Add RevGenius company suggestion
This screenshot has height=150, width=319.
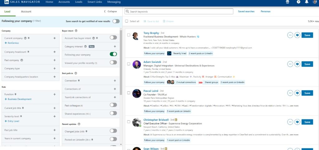pyautogui.click(x=12, y=43)
